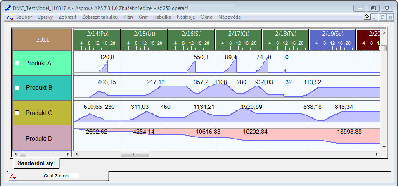The image size is (398, 187).
Task: Click the -2602,62 value in Produkt D
Action: pyautogui.click(x=95, y=132)
